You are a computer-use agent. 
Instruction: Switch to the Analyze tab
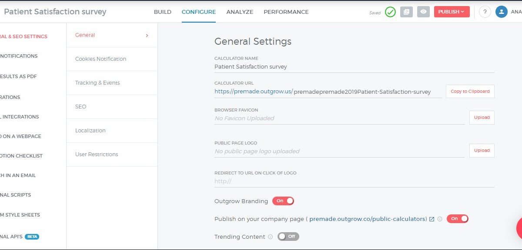[x=240, y=12]
